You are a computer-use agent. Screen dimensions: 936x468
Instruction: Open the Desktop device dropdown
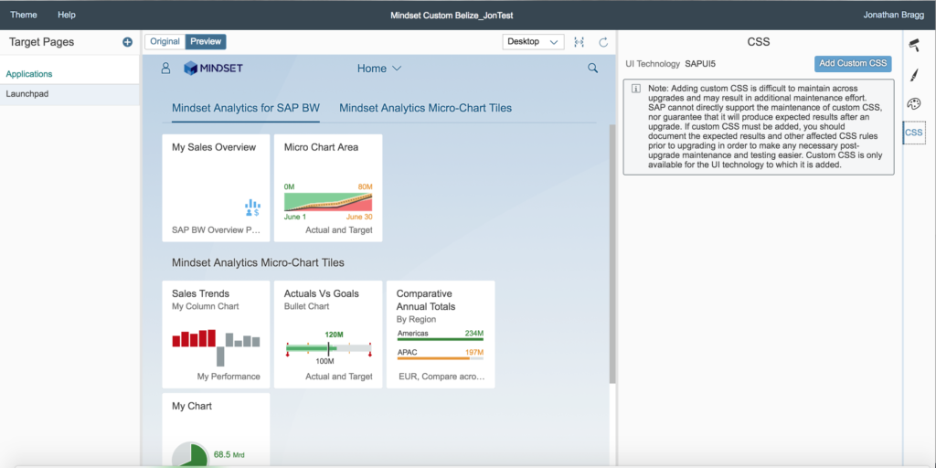533,42
